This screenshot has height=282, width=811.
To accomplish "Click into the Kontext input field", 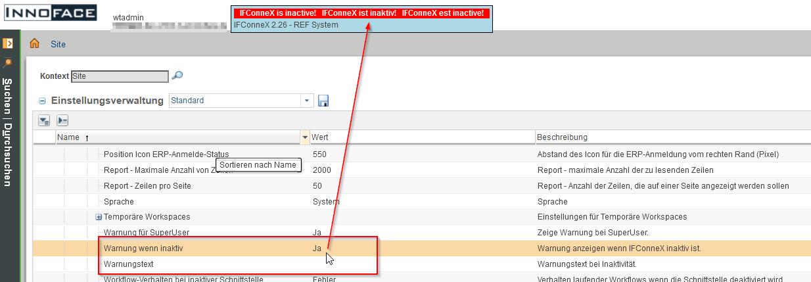I will (119, 76).
